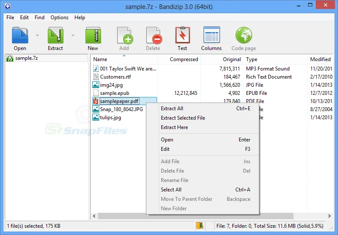Open the Find menu
This screenshot has height=235, width=338.
pos(39,18)
